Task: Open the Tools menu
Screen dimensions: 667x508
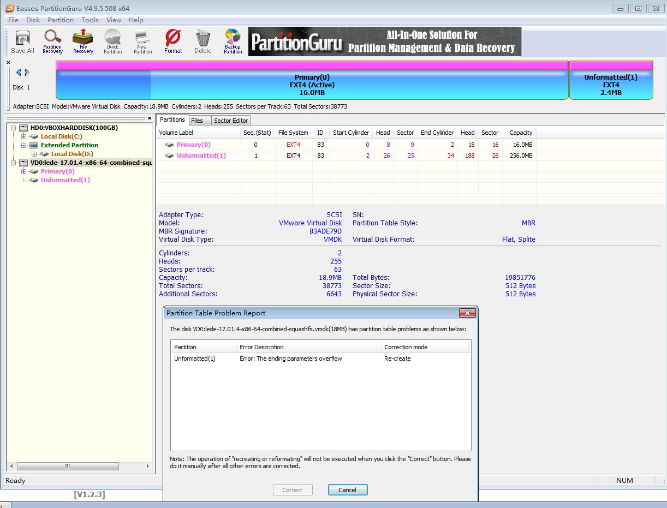Action: tap(90, 20)
